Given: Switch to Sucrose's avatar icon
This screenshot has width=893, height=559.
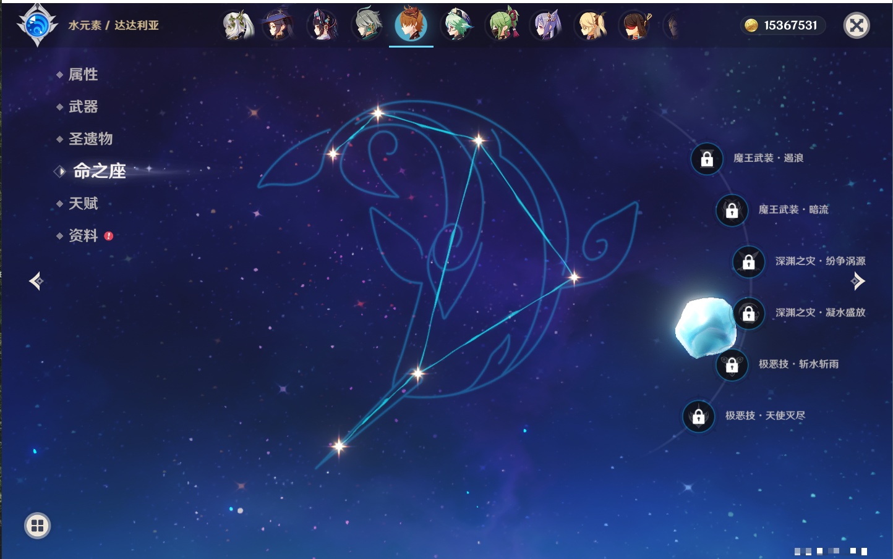Looking at the screenshot, I should (x=457, y=25).
